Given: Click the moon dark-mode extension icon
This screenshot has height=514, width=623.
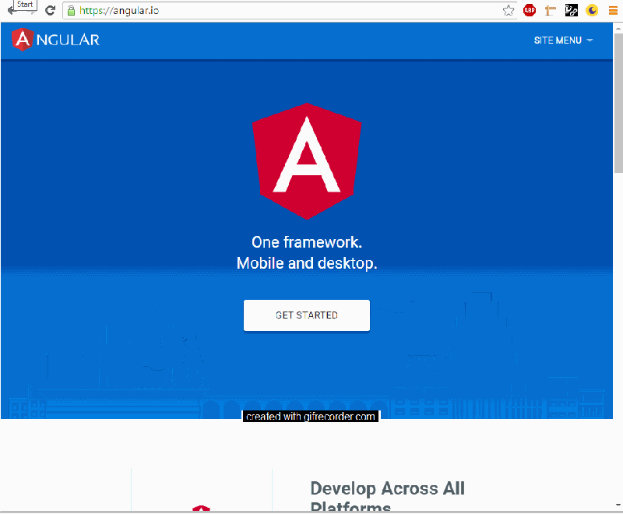Looking at the screenshot, I should click(591, 10).
